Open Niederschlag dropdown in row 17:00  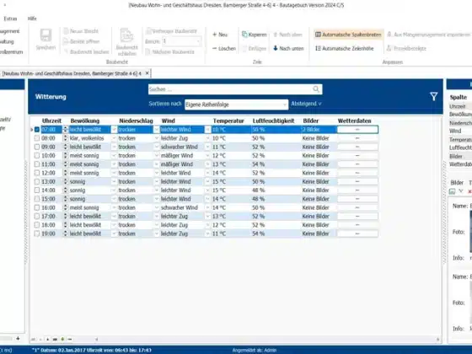click(x=157, y=217)
